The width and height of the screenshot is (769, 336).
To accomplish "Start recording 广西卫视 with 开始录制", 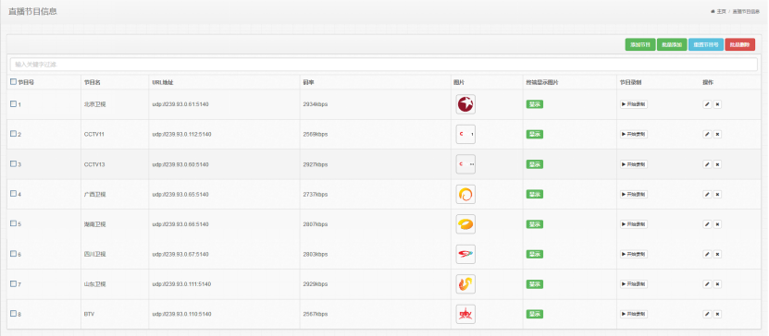I will click(x=634, y=194).
